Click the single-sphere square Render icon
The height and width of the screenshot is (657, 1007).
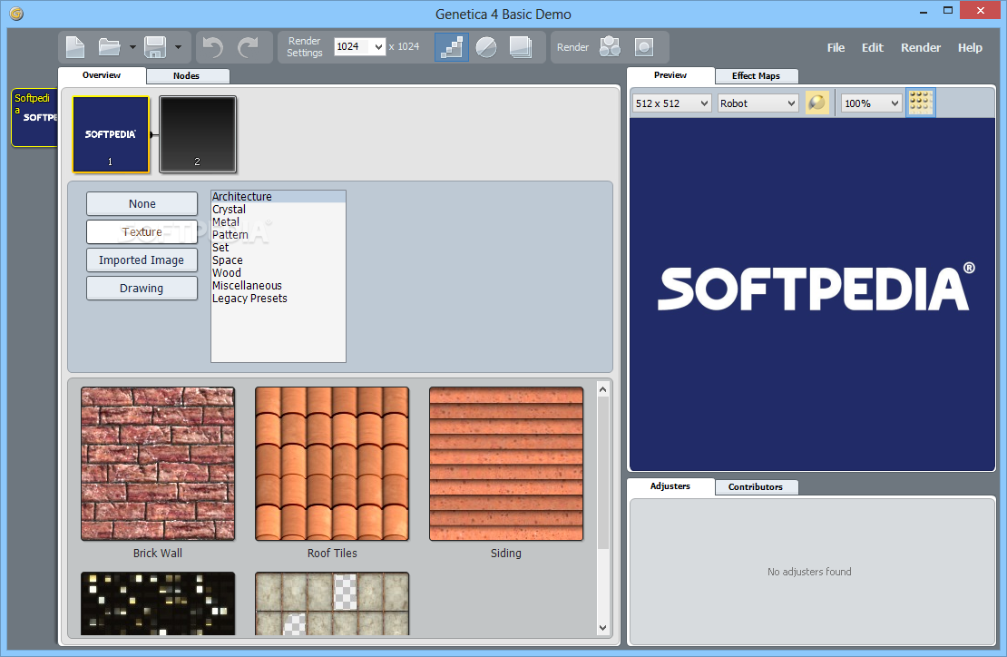[x=644, y=47]
